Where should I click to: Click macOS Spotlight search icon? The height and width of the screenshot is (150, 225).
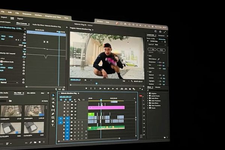[x=149, y=26]
